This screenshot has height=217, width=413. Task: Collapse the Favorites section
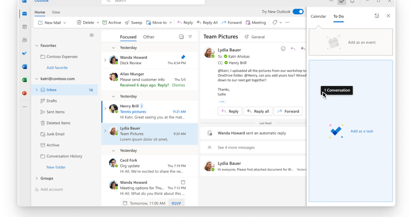point(37,45)
